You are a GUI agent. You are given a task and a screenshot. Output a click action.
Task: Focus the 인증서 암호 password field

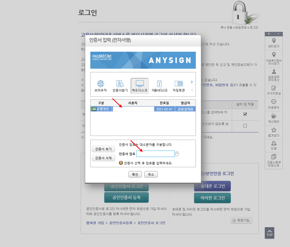point(156,154)
